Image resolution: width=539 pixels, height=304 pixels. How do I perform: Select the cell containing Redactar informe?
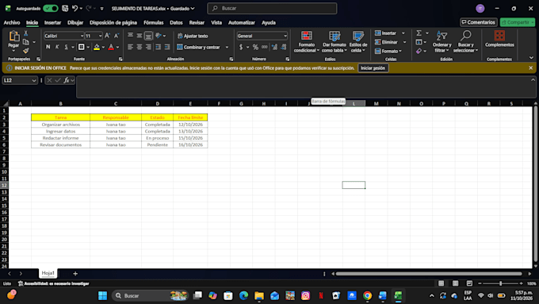pos(60,138)
